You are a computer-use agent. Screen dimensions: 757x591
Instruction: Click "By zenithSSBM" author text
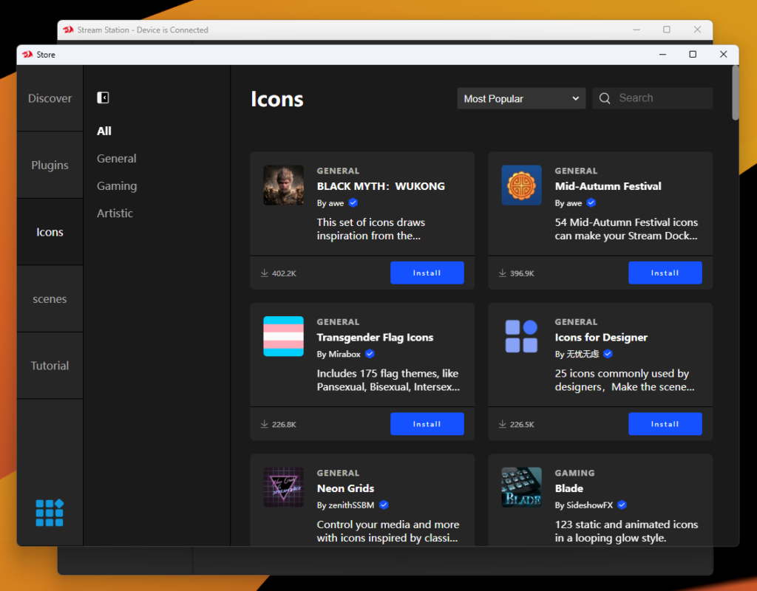(345, 505)
